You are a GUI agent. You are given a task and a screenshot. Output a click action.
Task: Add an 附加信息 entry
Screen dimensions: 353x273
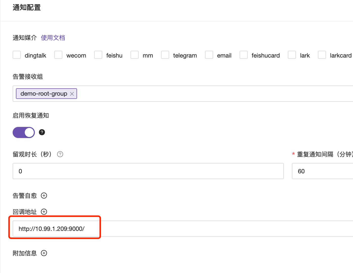point(44,253)
